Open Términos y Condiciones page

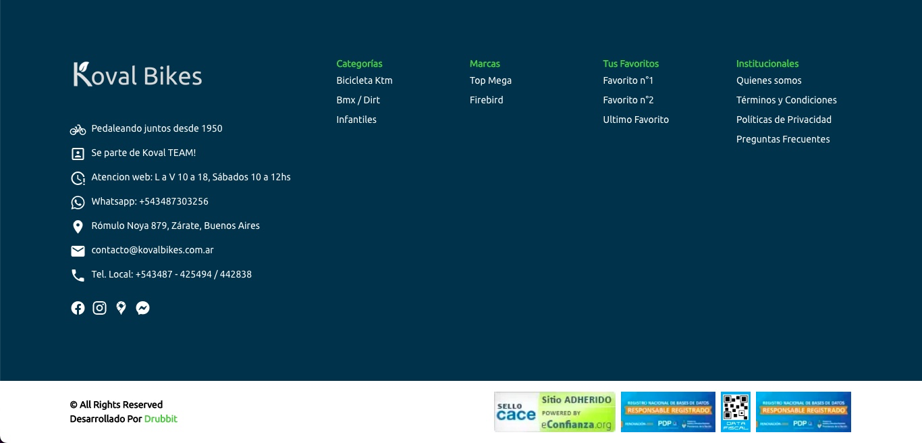[x=786, y=100]
